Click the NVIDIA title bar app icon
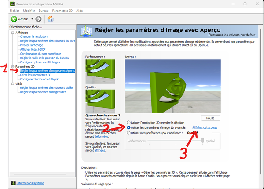The width and height of the screenshot is (264, 189). click(12, 4)
